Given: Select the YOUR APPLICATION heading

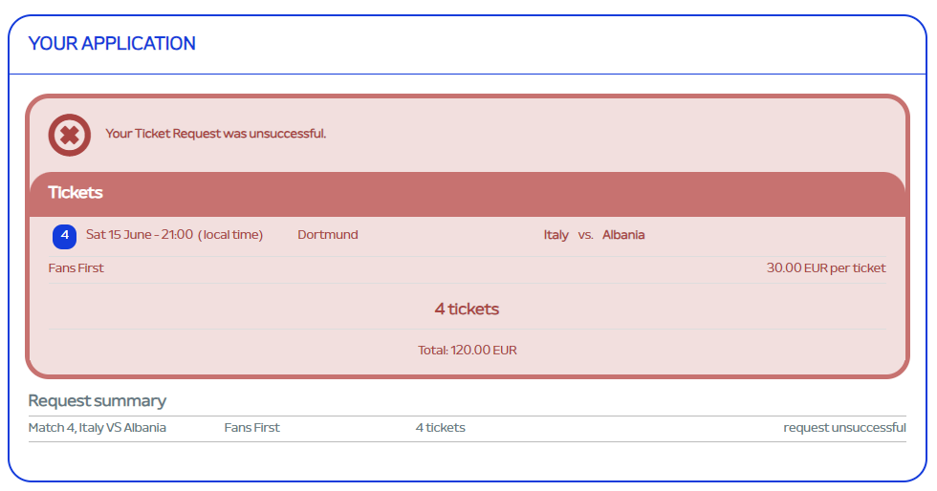Looking at the screenshot, I should [x=112, y=44].
